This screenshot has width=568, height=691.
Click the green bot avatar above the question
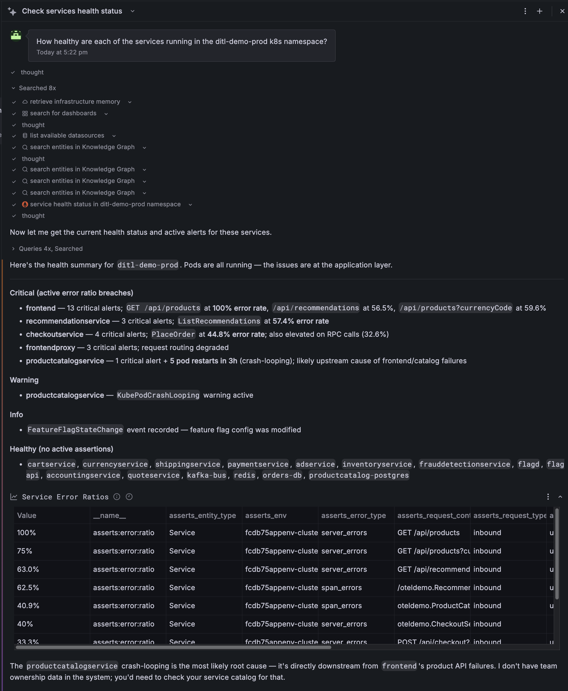click(x=16, y=36)
